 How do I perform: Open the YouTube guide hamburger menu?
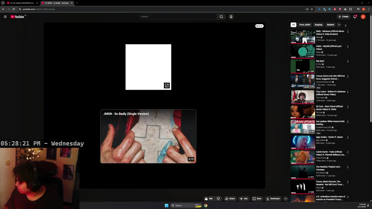tap(5, 17)
